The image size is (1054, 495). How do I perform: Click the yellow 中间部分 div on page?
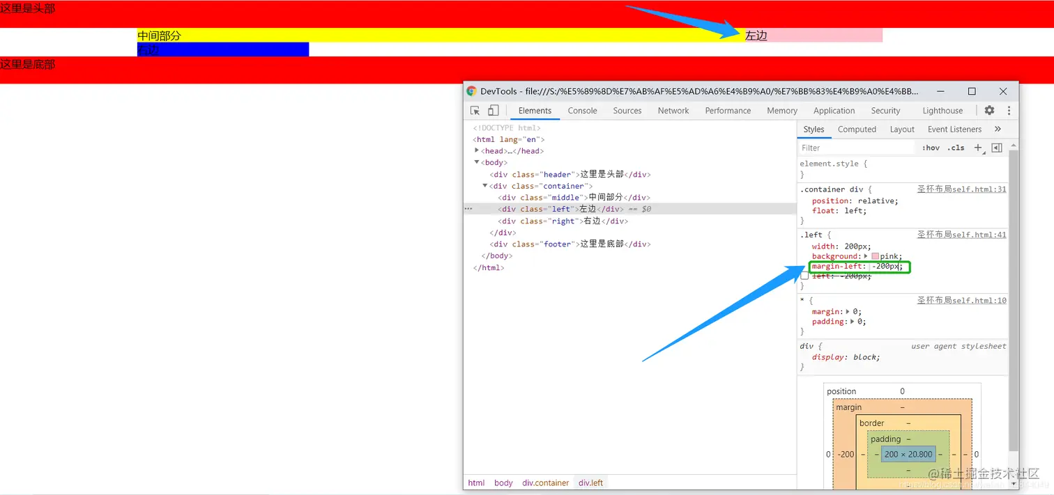[441, 35]
